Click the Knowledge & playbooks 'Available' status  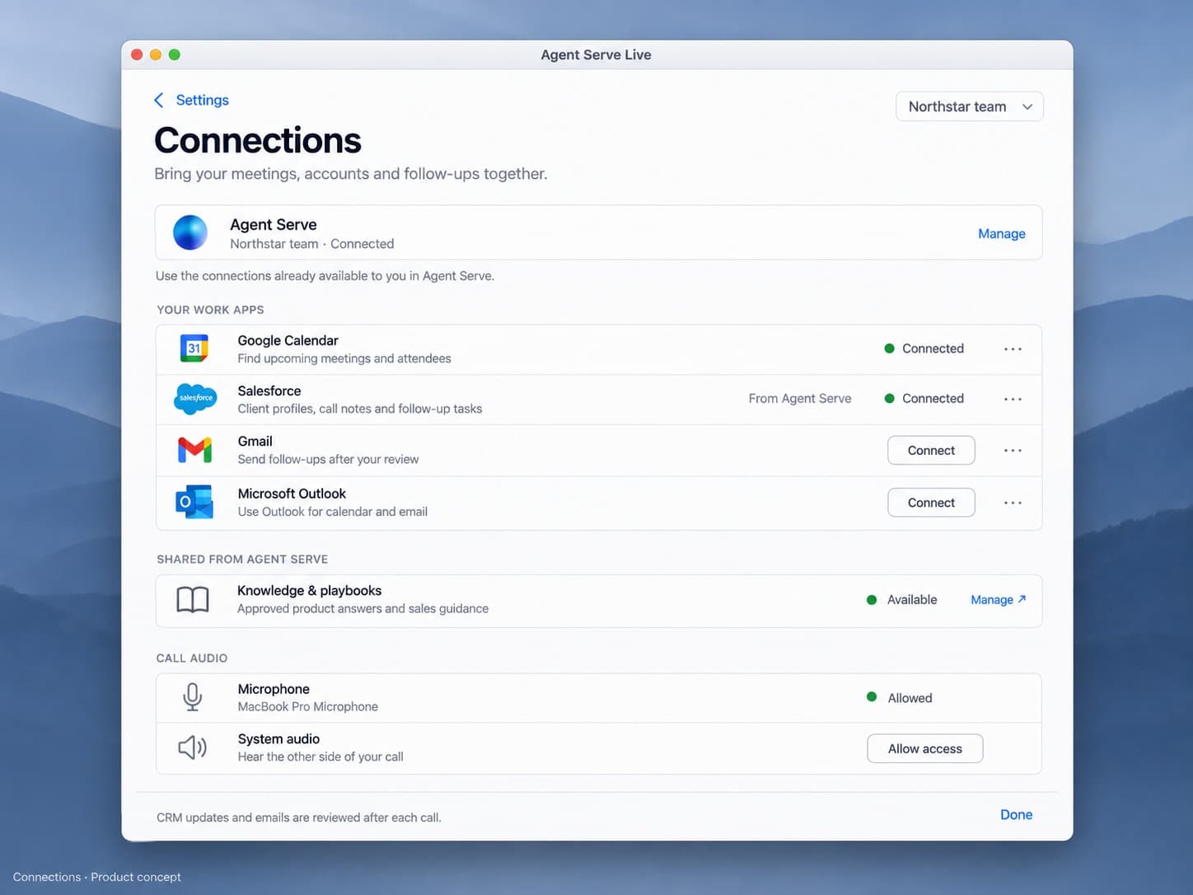(902, 600)
